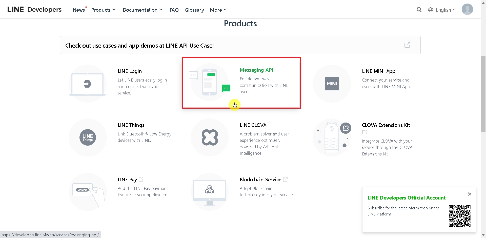Viewport: 486px width, 238px height.
Task: Click the Blockchain Service monitor icon
Action: pos(210,192)
